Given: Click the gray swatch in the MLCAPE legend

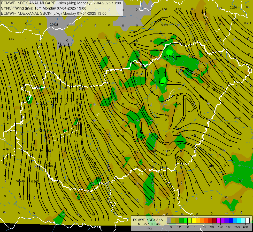Looking at the screenshot, I should click(169, 220).
